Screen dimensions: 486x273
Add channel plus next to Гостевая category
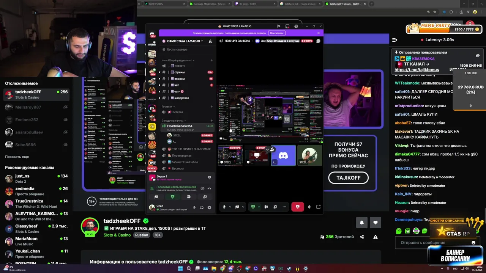212,107
